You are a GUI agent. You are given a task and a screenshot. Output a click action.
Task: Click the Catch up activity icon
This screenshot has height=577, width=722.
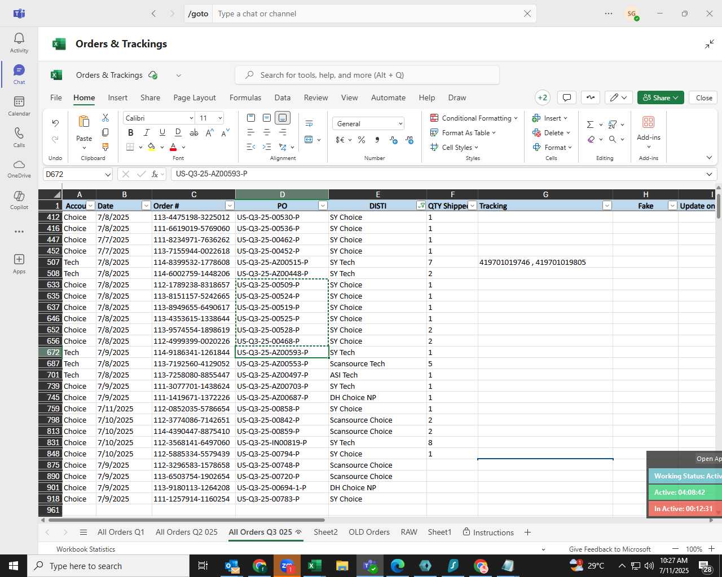[x=591, y=97]
